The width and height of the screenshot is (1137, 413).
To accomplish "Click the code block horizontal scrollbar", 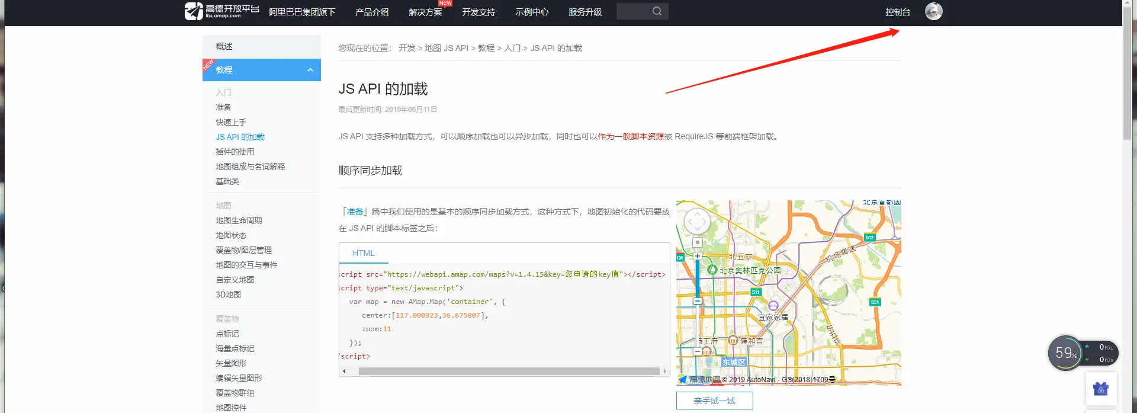I will 509,372.
